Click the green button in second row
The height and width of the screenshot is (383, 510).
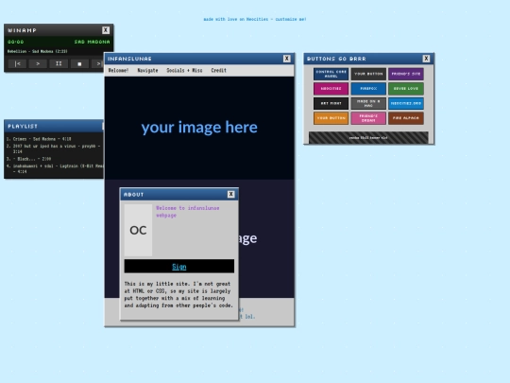point(406,89)
